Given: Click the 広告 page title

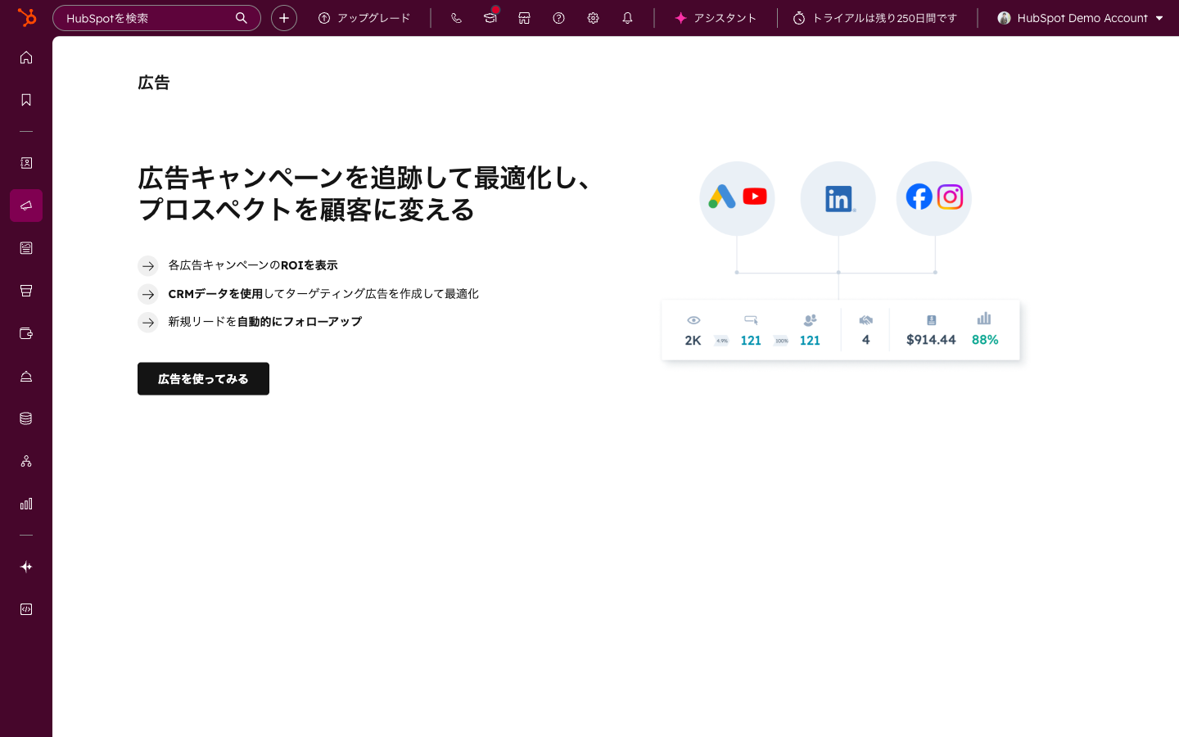Looking at the screenshot, I should pyautogui.click(x=154, y=83).
